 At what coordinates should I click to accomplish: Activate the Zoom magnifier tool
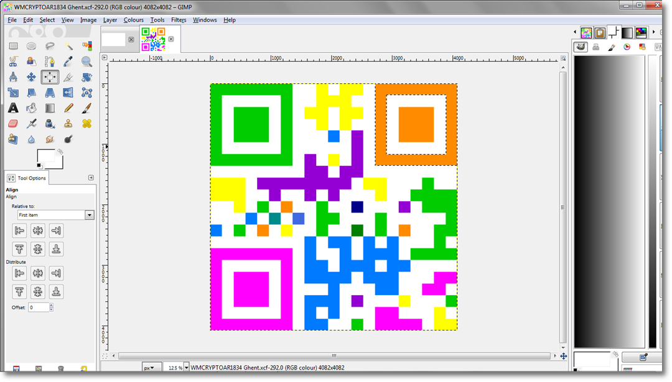[86, 61]
